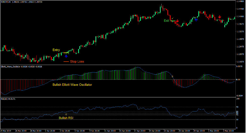Click the orange marker on the oscillator zero line
Screen dimensions: 246x133
coord(172,76)
